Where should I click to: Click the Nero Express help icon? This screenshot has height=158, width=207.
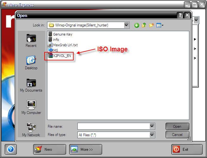coord(11,149)
